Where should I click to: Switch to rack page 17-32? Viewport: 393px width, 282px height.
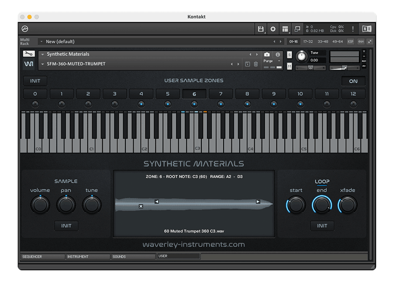click(x=308, y=42)
